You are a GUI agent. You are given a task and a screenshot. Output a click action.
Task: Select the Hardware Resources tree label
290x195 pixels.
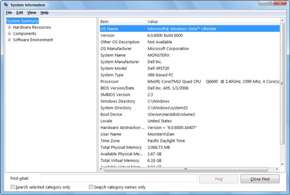pyautogui.click(x=32, y=28)
